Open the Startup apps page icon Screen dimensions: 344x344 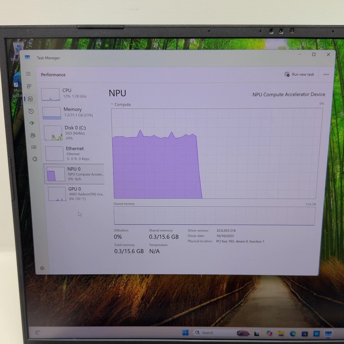tap(32, 123)
